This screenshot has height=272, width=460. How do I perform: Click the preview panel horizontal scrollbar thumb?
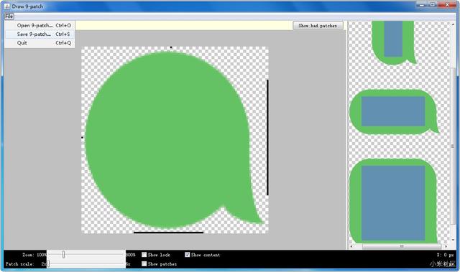[x=402, y=247]
